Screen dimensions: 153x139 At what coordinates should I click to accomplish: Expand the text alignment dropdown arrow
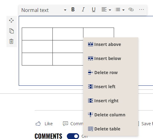coord(110,10)
